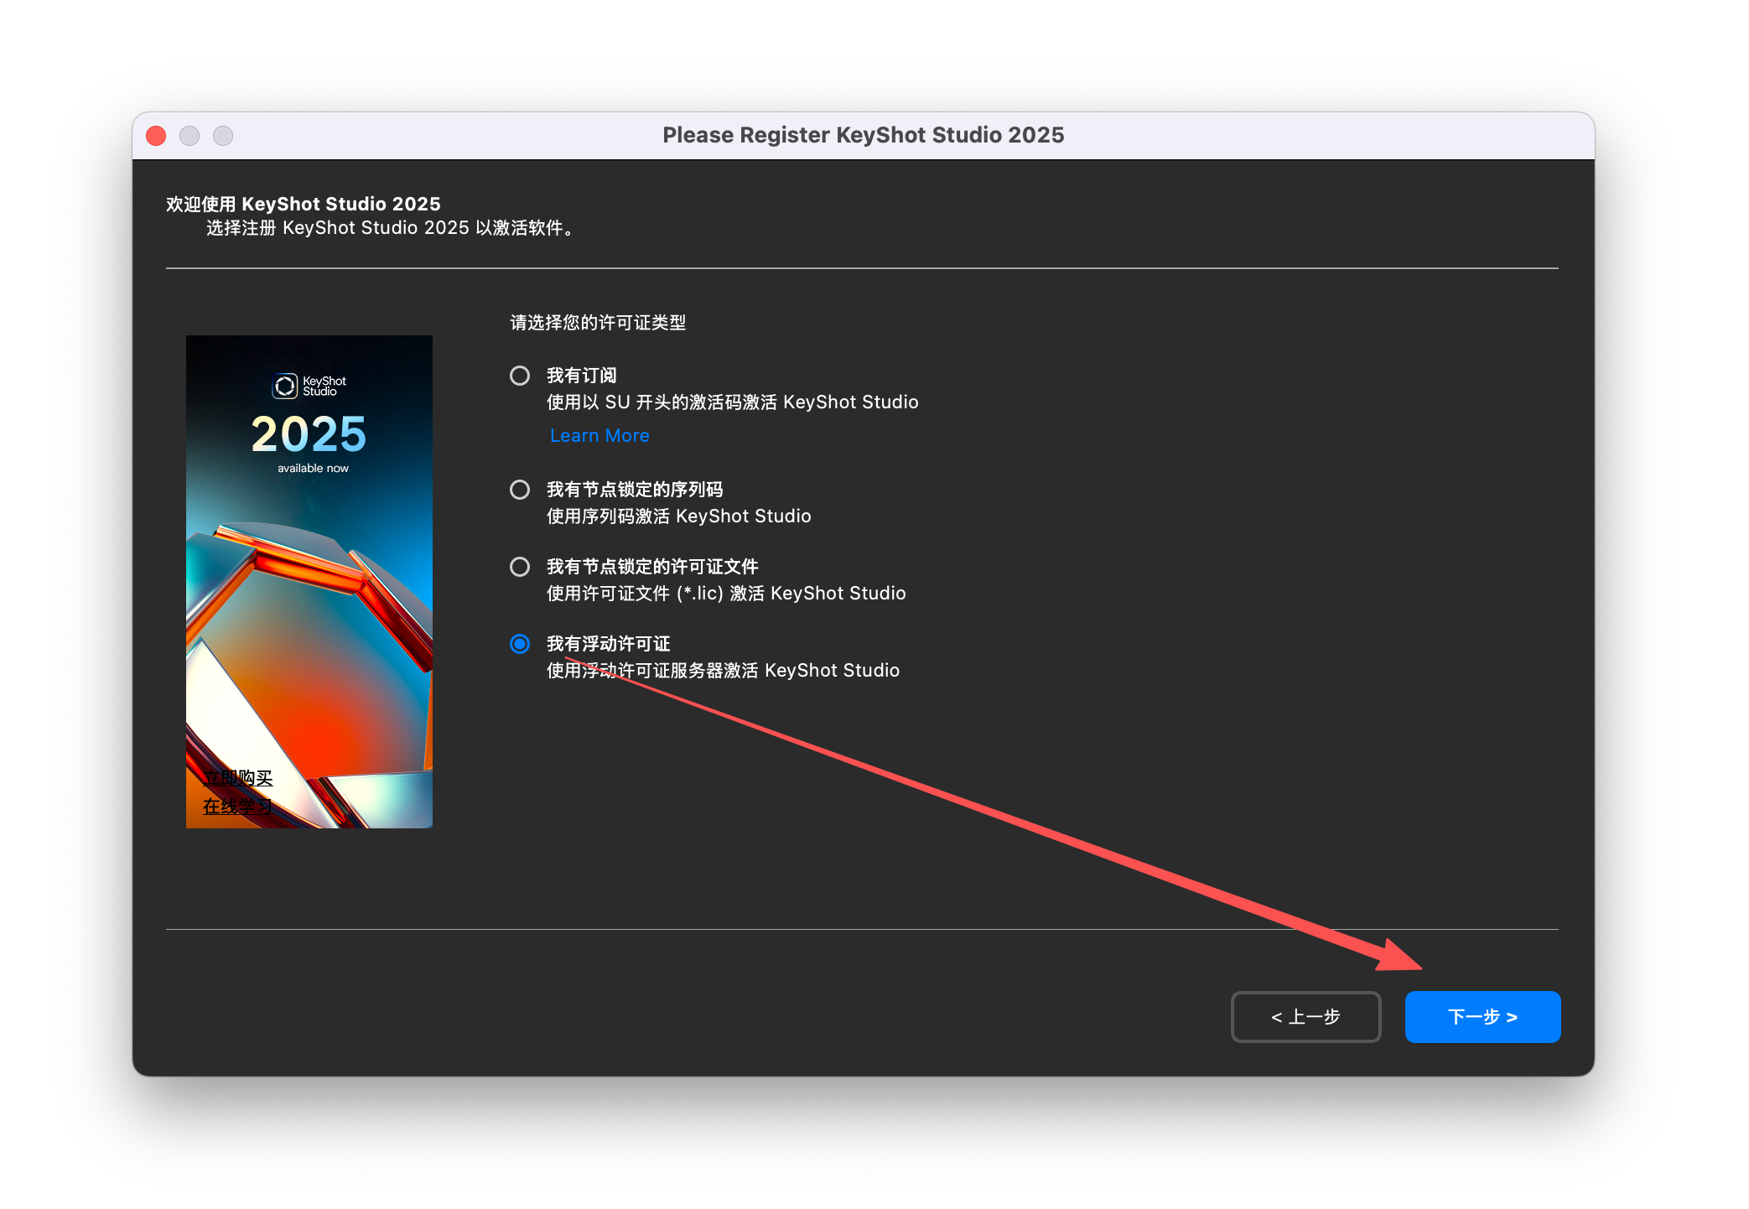
Task: Click the 我有节点锁定的序列码 label text
Action: pyautogui.click(x=634, y=490)
